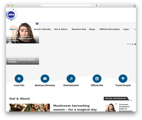
Task: Open the Home menu item
Action: 12,29
